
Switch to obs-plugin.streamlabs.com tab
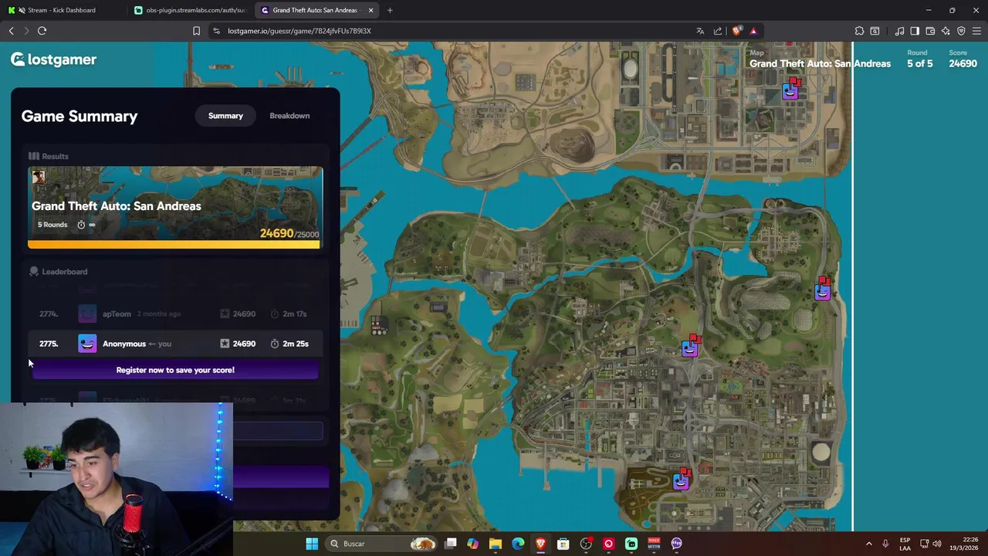190,10
